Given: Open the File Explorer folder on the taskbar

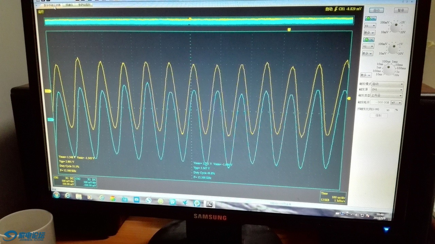Looking at the screenshot, I should point(79,196).
